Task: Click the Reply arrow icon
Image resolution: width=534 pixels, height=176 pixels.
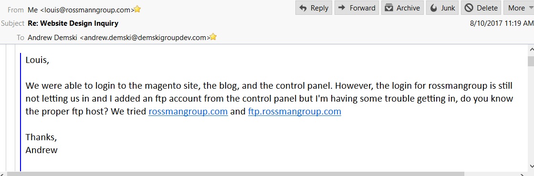Action: pyautogui.click(x=303, y=8)
